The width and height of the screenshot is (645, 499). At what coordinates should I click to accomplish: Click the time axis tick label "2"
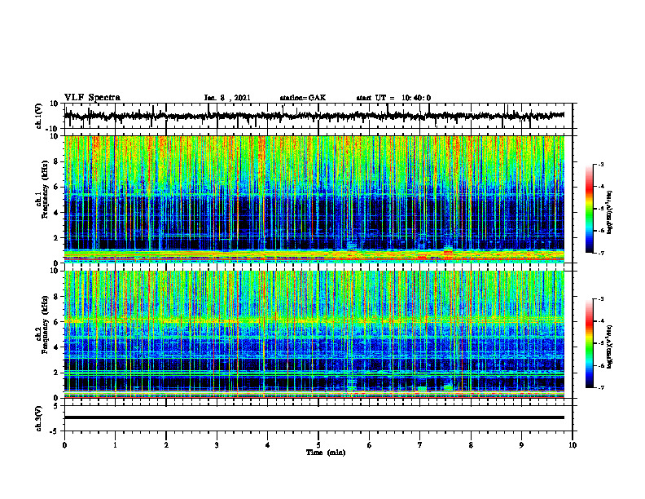point(166,445)
